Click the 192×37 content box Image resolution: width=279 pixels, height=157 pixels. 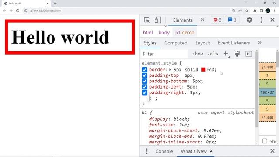(x=267, y=92)
